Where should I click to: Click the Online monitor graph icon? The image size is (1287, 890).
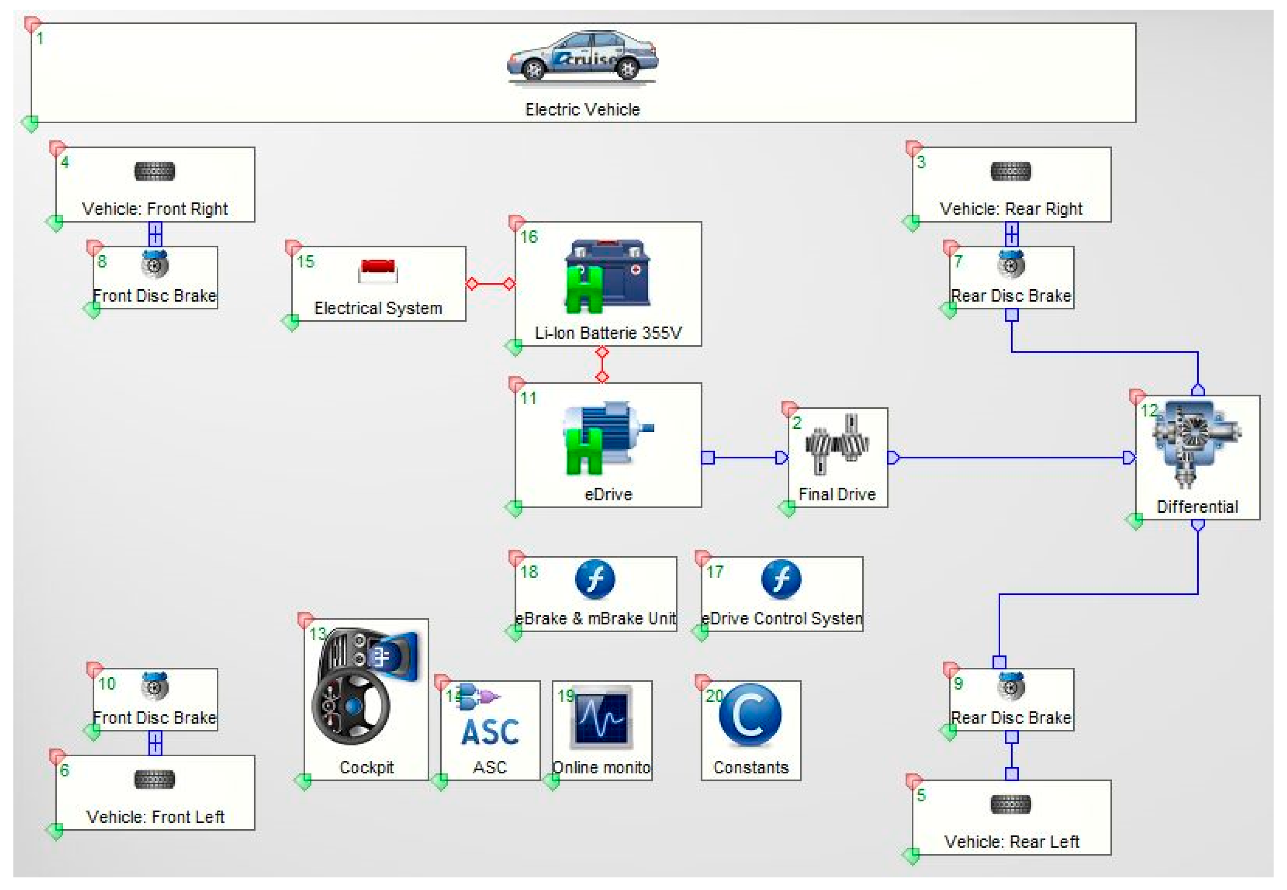click(x=602, y=718)
